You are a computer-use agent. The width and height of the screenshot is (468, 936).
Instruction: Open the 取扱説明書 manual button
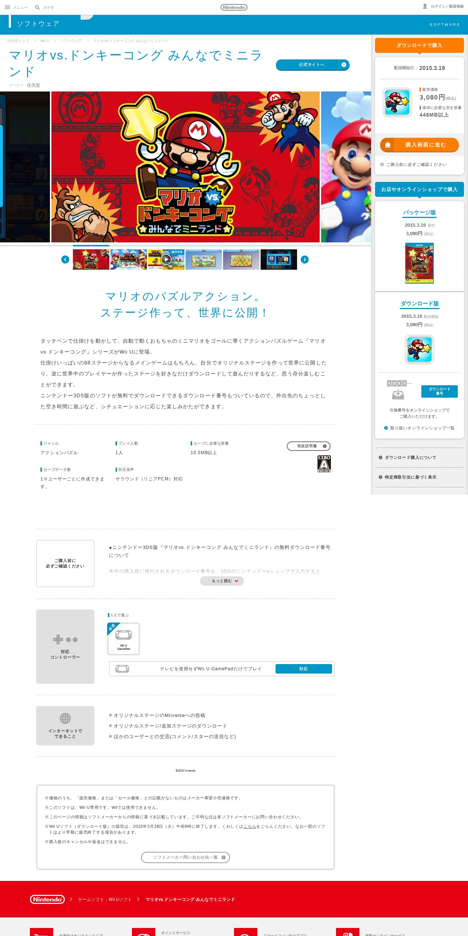[x=309, y=446]
